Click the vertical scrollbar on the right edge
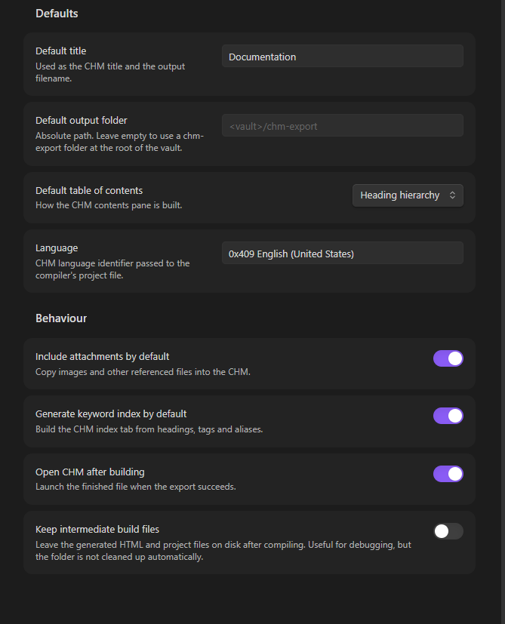The width and height of the screenshot is (505, 624). 503,312
